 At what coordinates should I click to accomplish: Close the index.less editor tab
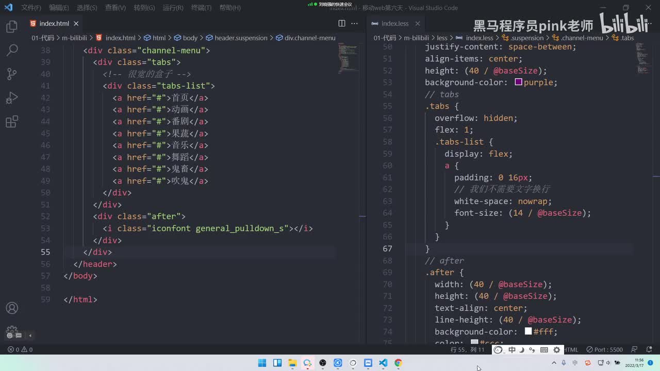click(418, 24)
